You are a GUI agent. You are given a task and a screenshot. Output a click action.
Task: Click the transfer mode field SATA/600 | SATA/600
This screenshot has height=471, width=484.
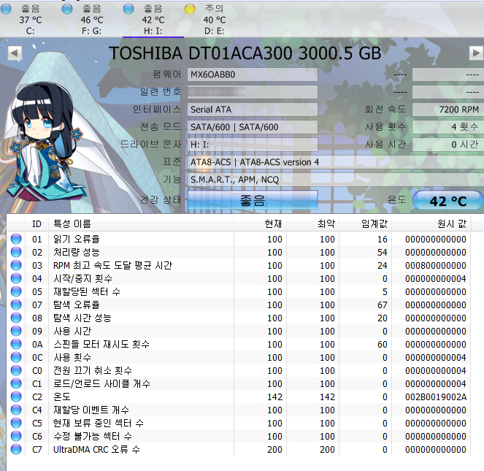point(253,127)
